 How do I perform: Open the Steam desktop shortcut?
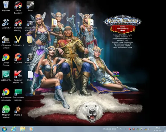point(30,6)
